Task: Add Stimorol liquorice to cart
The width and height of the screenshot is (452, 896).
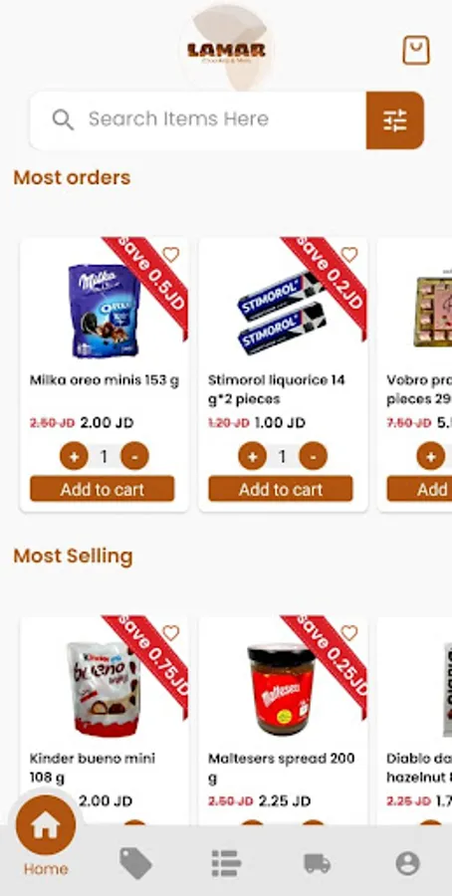Action: [281, 489]
